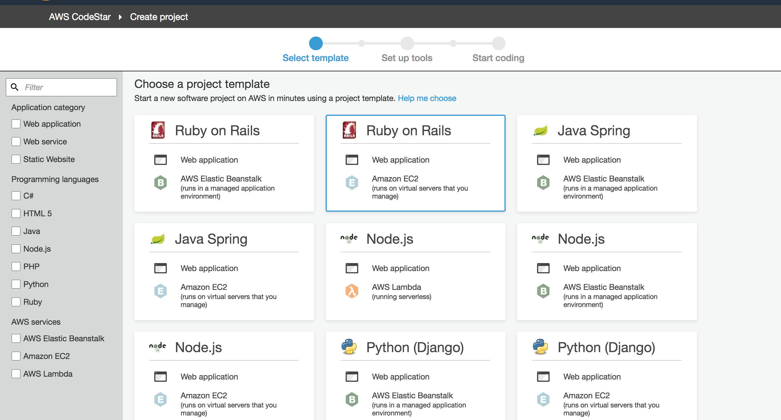
Task: Enable the Web application category filter
Action: click(16, 124)
